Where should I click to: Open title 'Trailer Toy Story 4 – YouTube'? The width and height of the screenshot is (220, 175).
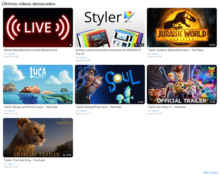tap(167, 107)
